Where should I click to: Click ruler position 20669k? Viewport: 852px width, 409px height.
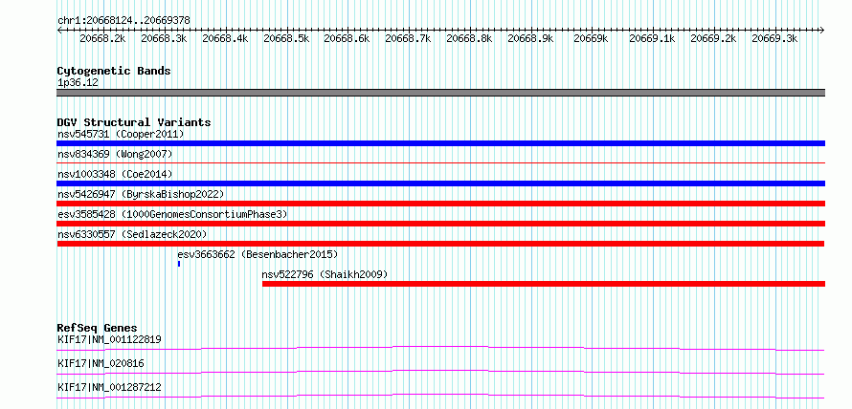tap(592, 38)
